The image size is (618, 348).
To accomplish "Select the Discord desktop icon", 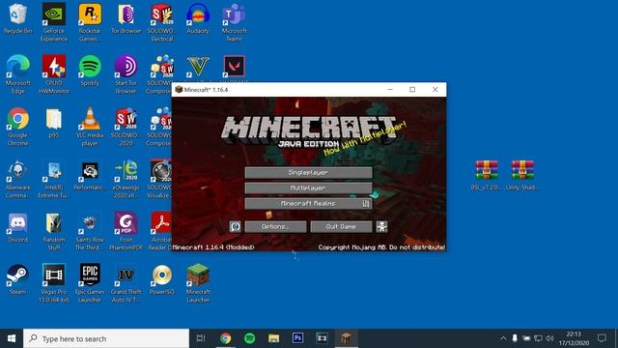I will 17,228.
